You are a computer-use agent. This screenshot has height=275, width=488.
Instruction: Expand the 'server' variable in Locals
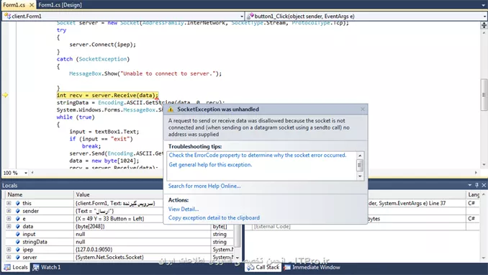pyautogui.click(x=9, y=257)
